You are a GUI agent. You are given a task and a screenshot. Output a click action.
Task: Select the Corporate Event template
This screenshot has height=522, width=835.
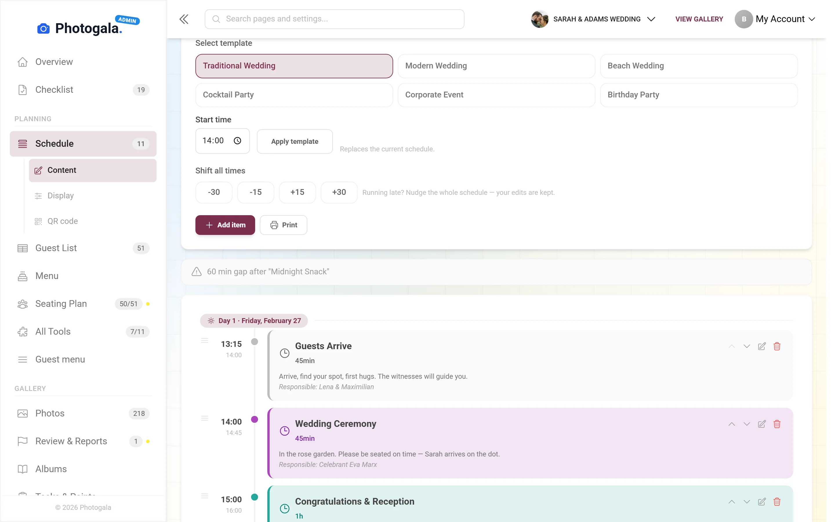(496, 95)
